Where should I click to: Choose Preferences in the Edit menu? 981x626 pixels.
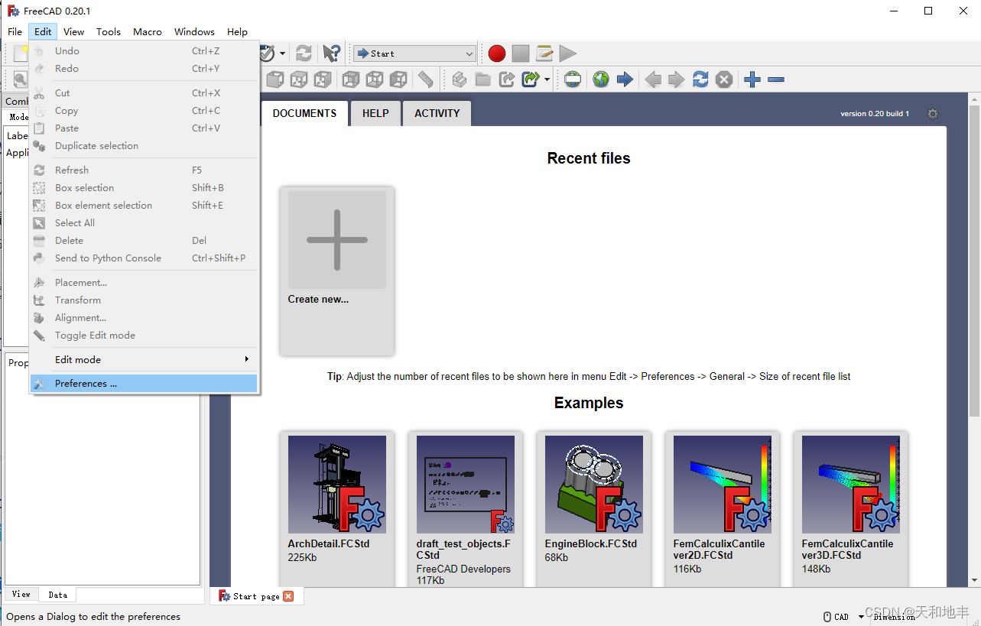[144, 384]
